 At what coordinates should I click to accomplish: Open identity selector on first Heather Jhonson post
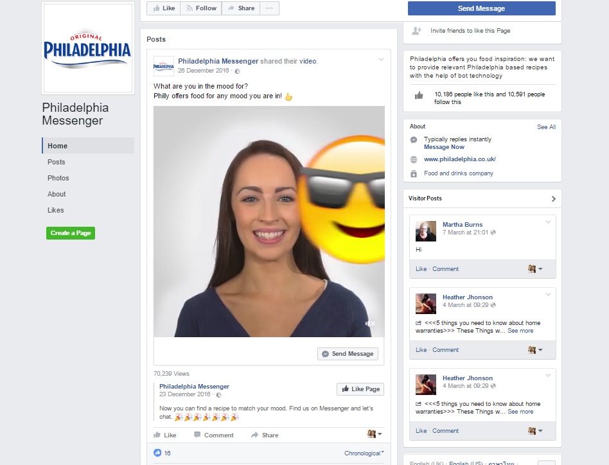(x=535, y=350)
